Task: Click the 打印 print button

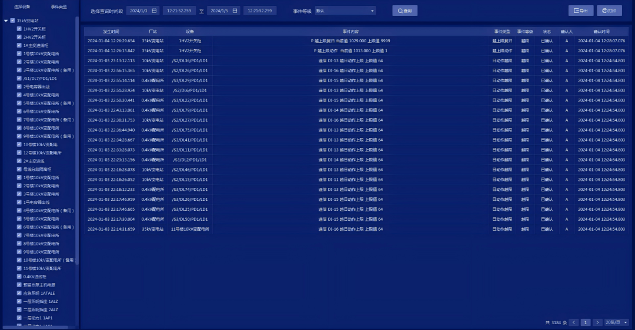Action: pos(609,11)
